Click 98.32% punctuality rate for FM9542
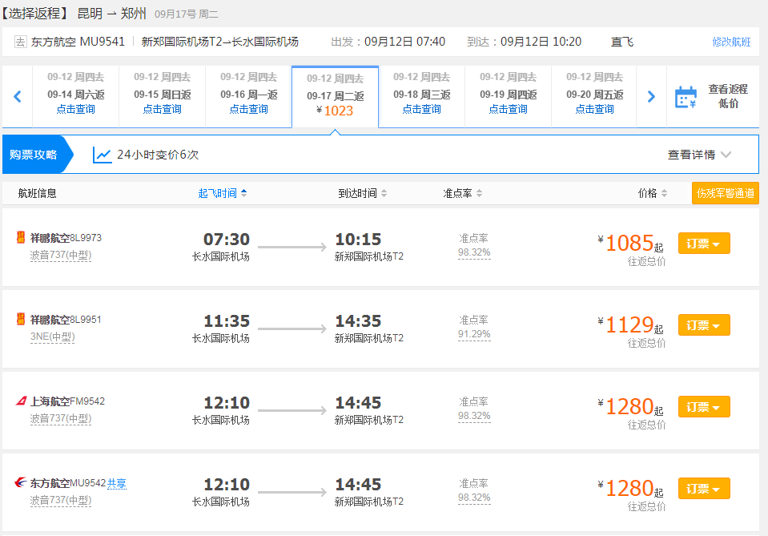The width and height of the screenshot is (768, 536). pos(474,416)
